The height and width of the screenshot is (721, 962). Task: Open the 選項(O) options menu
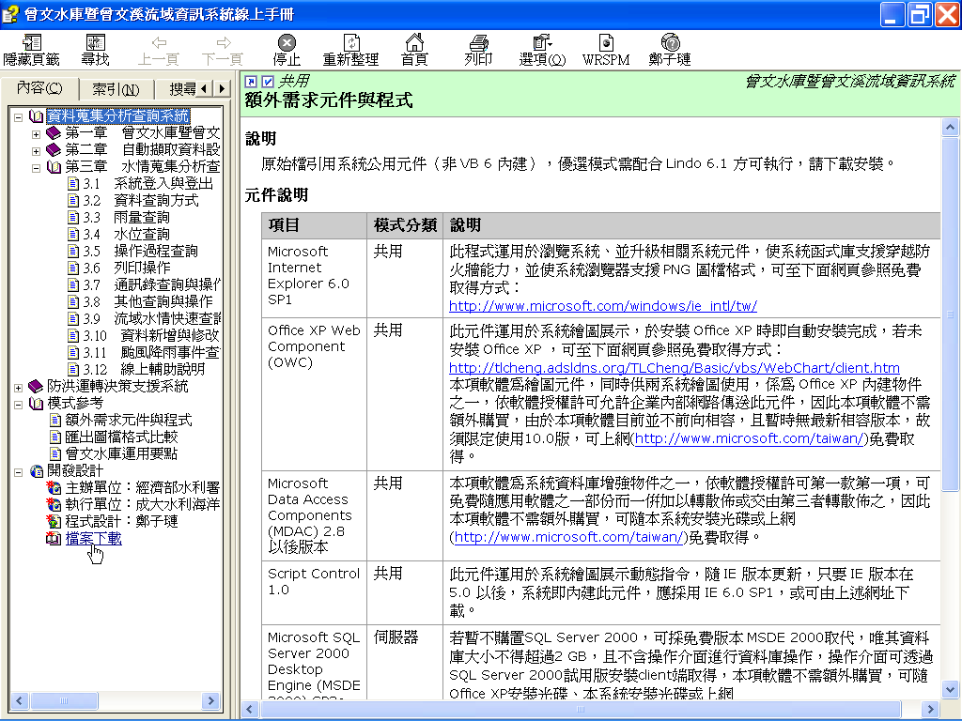coord(542,50)
